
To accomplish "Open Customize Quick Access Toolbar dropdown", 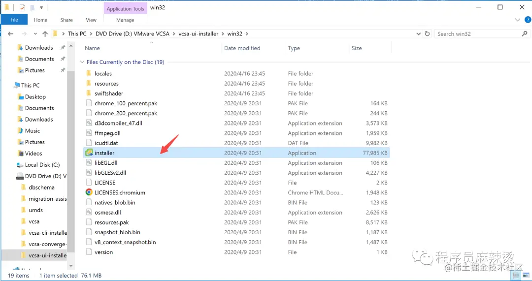I will point(41,7).
